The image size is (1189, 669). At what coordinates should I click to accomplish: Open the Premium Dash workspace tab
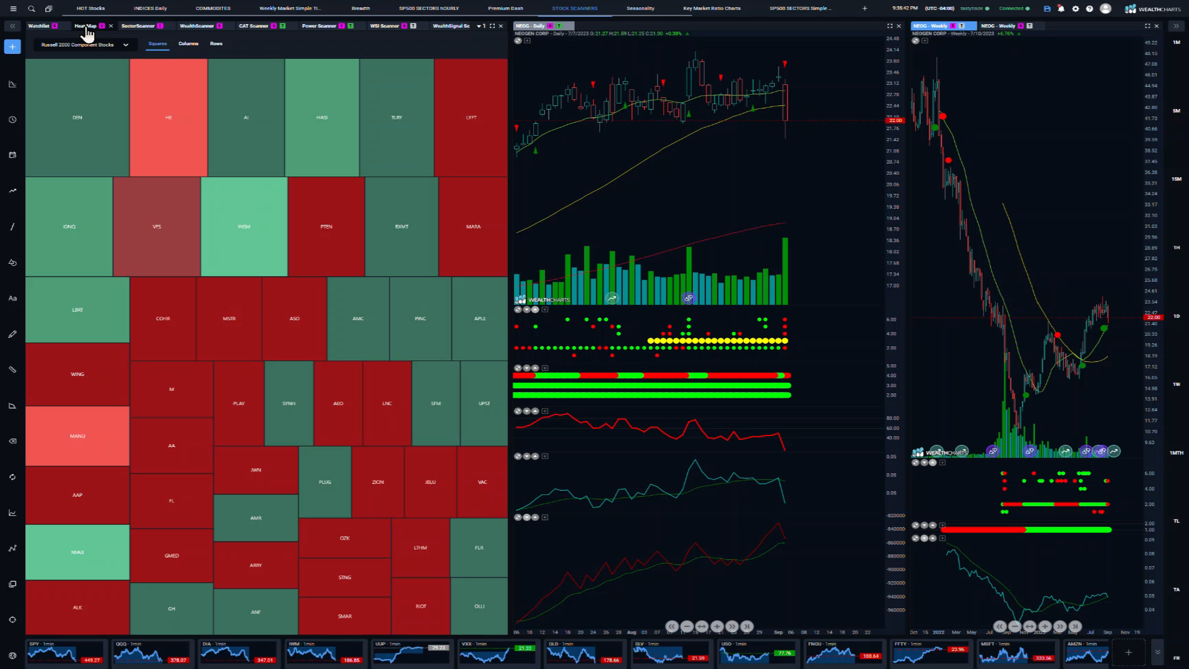[505, 9]
